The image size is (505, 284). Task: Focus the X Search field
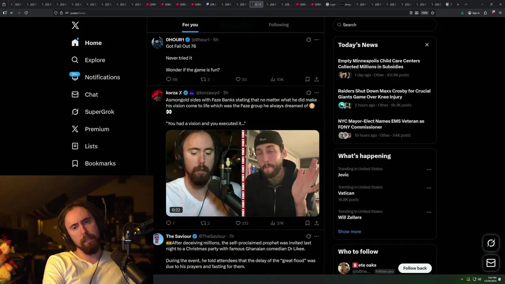click(385, 25)
